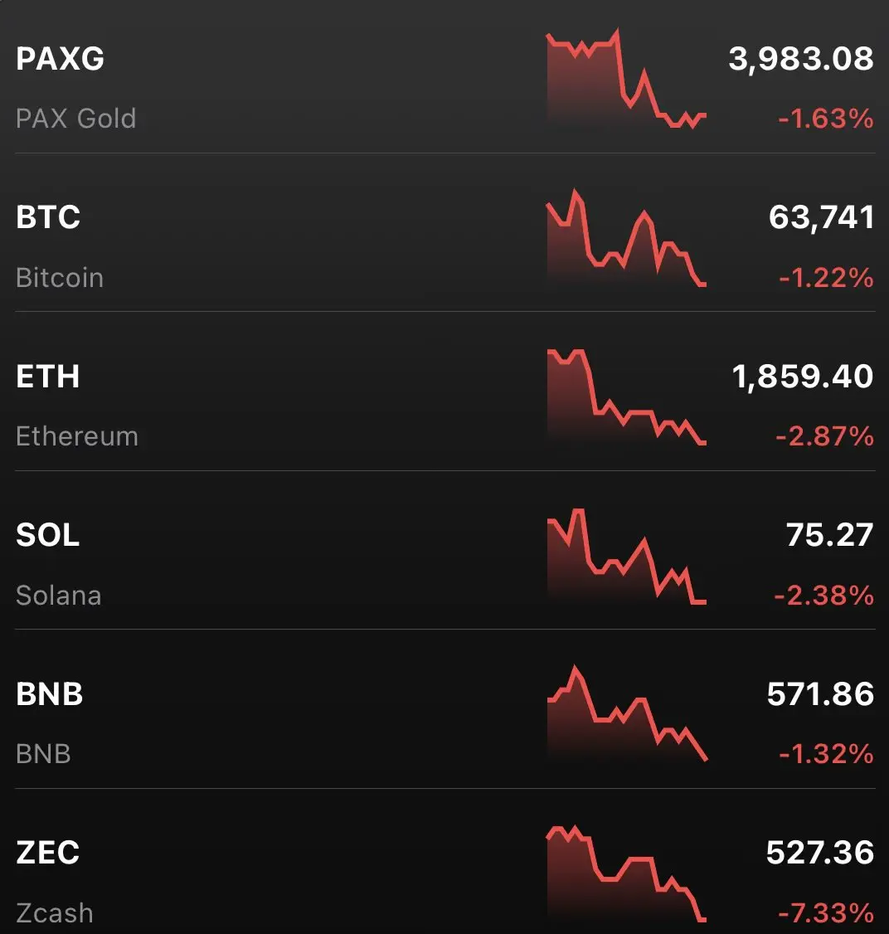This screenshot has height=934, width=889.
Task: Select the PAXG price 3,983.08
Action: pyautogui.click(x=801, y=58)
